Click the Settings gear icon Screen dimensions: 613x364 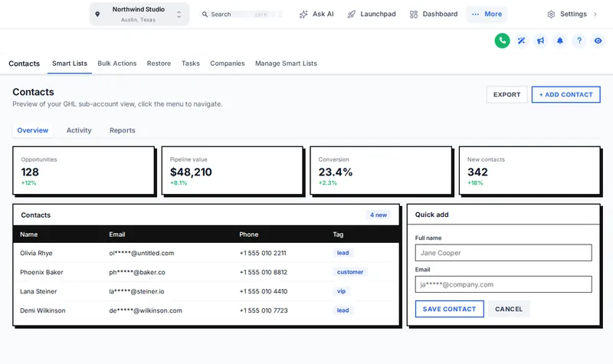point(551,14)
